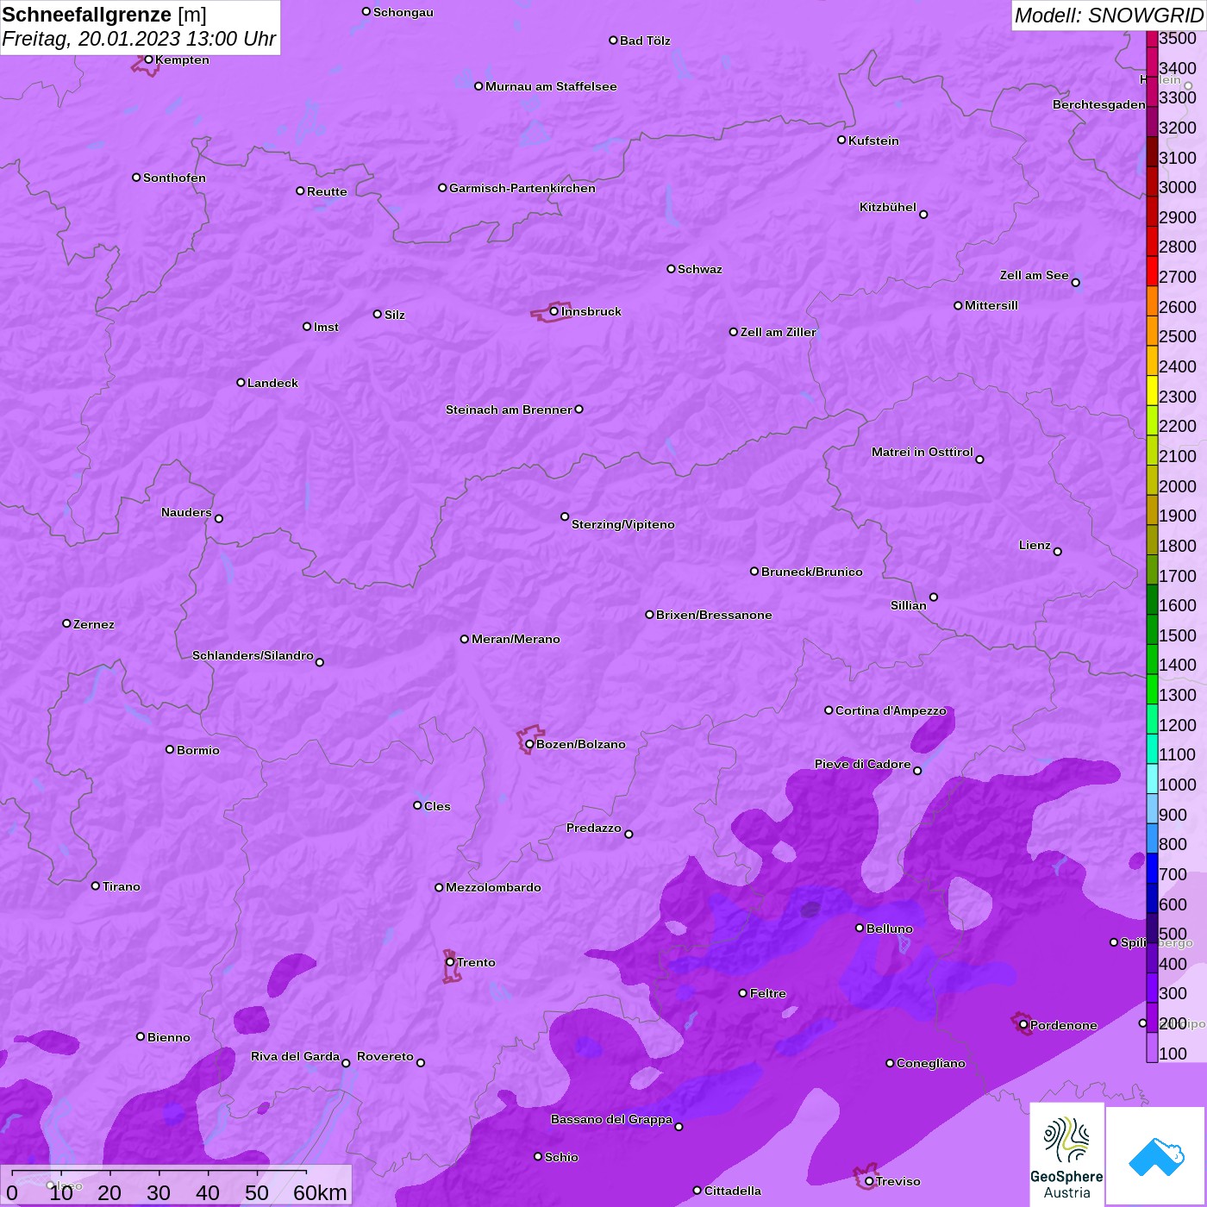1207x1207 pixels.
Task: Click the 'Murnau am Staffelsee' label
Action: (x=551, y=86)
